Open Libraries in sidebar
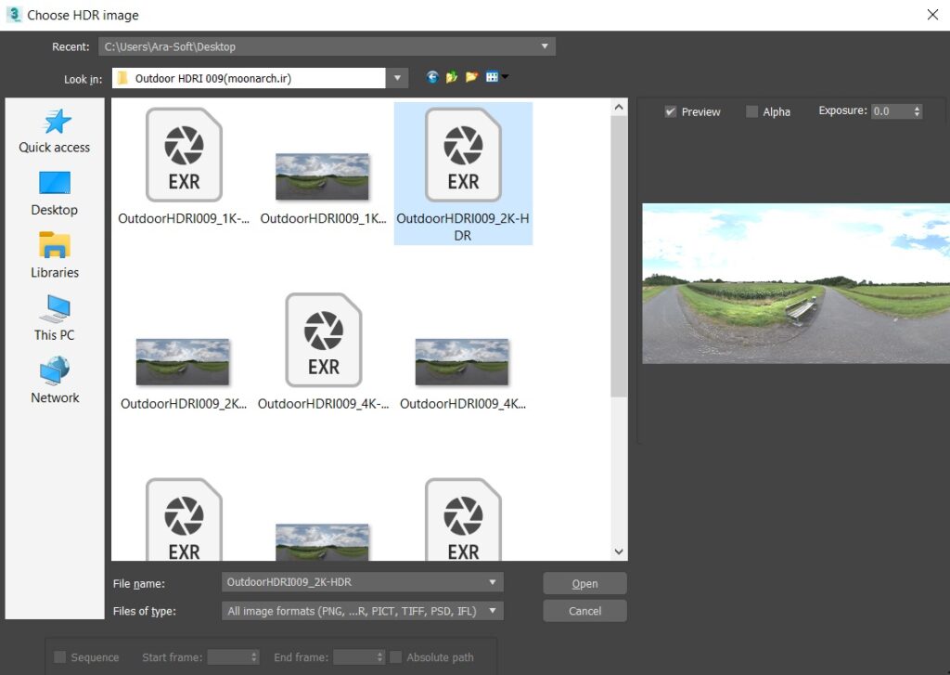 tap(55, 255)
